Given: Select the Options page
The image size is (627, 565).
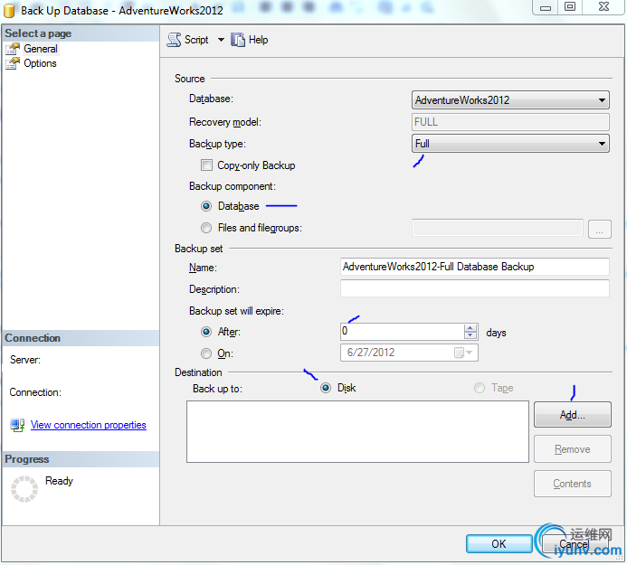Looking at the screenshot, I should [40, 63].
